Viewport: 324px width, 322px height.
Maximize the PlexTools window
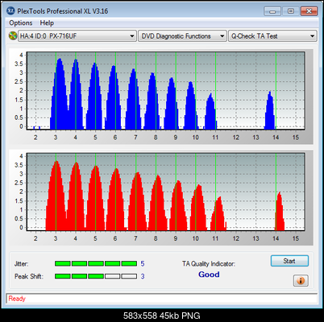pyautogui.click(x=291, y=11)
